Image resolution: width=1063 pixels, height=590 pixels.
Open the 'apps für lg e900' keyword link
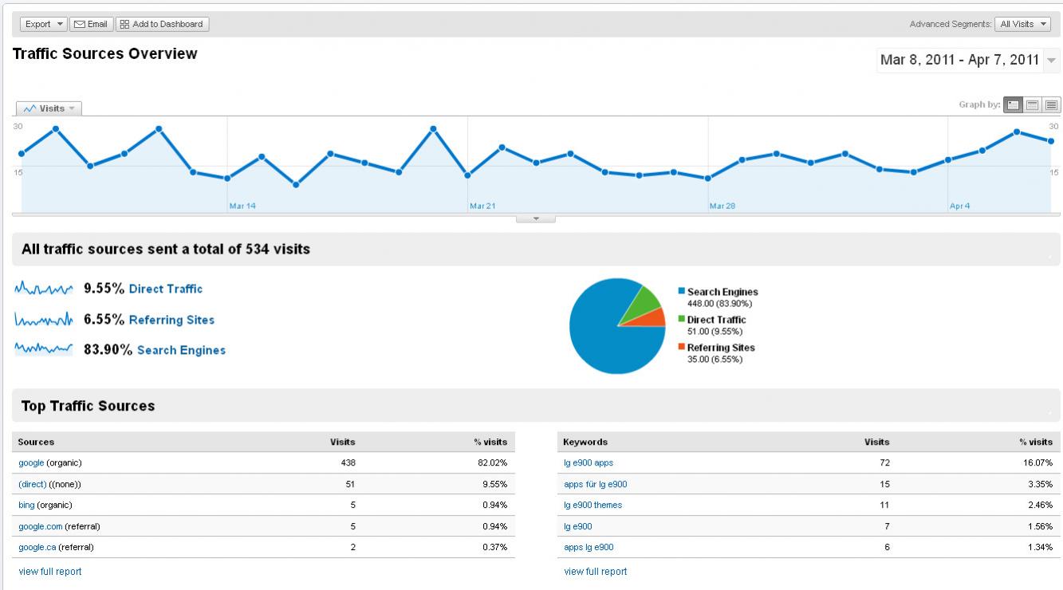tap(596, 485)
